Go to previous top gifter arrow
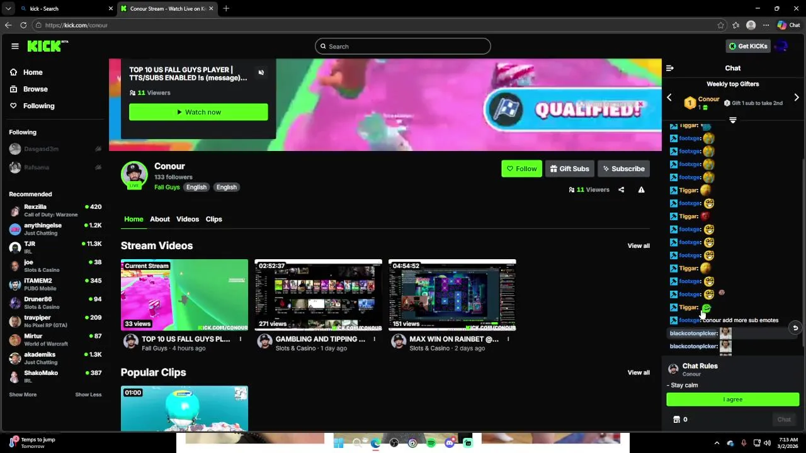Image resolution: width=806 pixels, height=453 pixels. (669, 98)
